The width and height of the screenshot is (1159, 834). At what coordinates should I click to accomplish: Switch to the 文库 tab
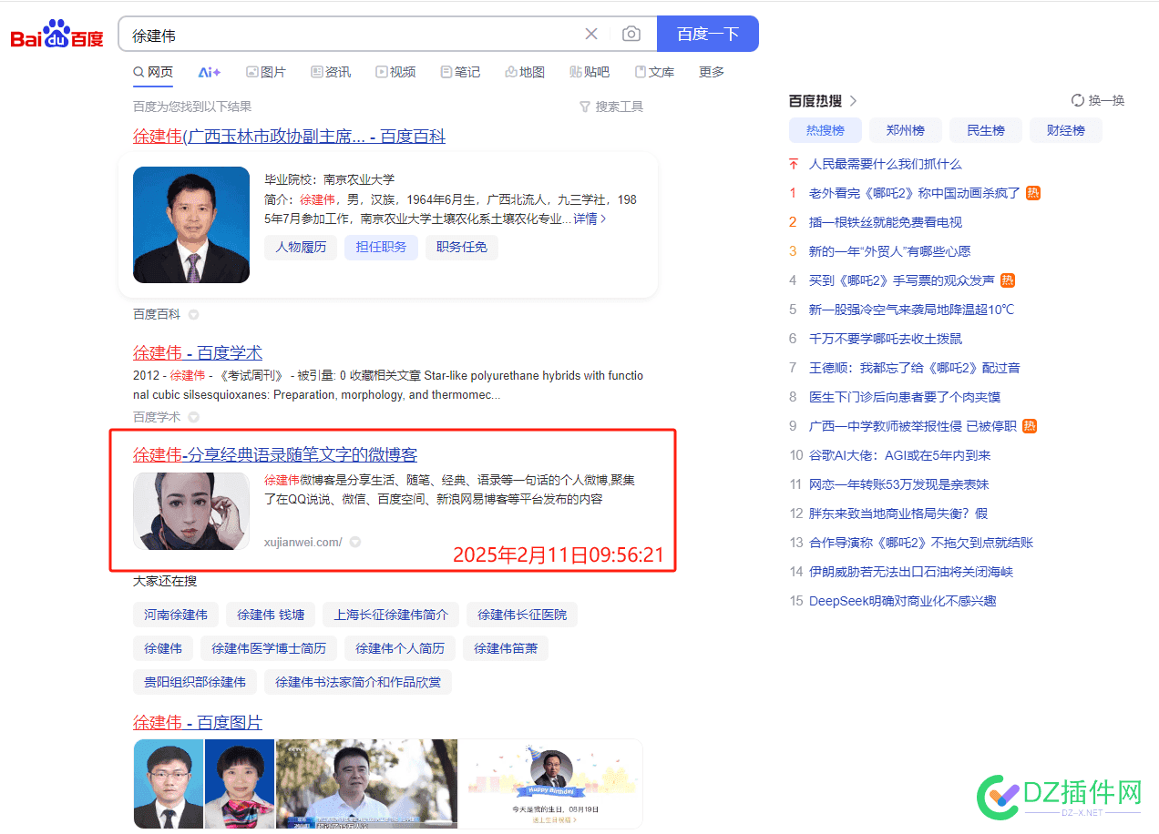pyautogui.click(x=654, y=72)
